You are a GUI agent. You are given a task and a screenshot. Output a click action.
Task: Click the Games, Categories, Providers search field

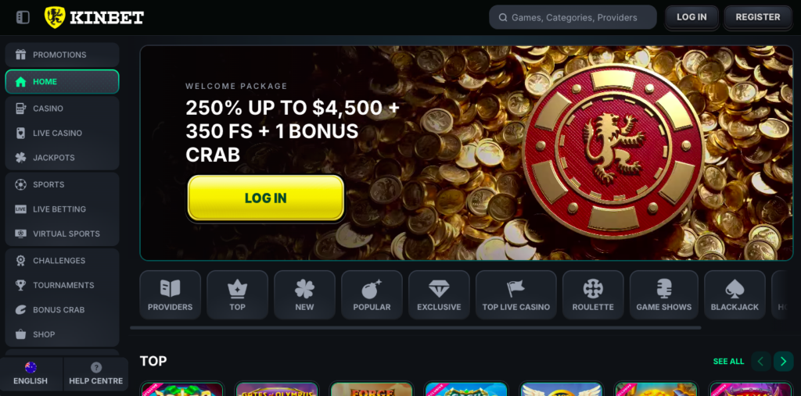pos(573,17)
